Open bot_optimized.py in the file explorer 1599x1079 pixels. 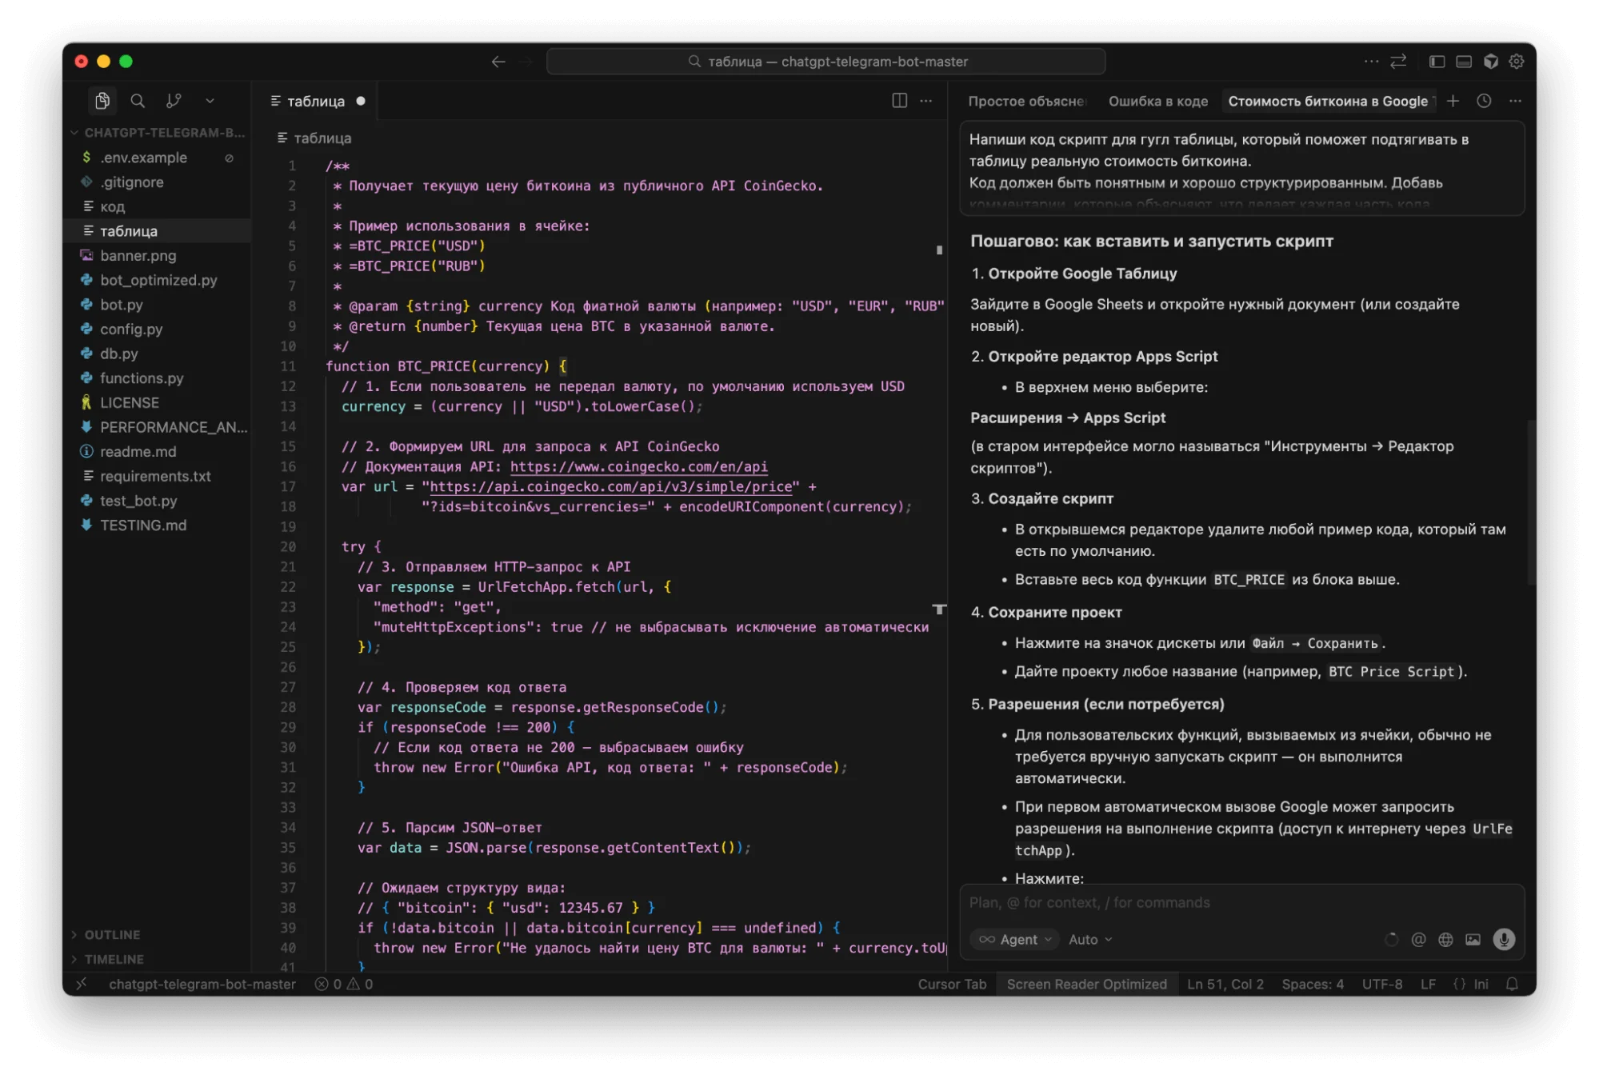coord(158,280)
